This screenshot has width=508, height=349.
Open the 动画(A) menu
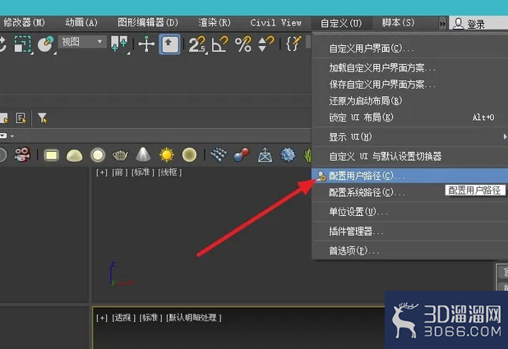pyautogui.click(x=81, y=23)
